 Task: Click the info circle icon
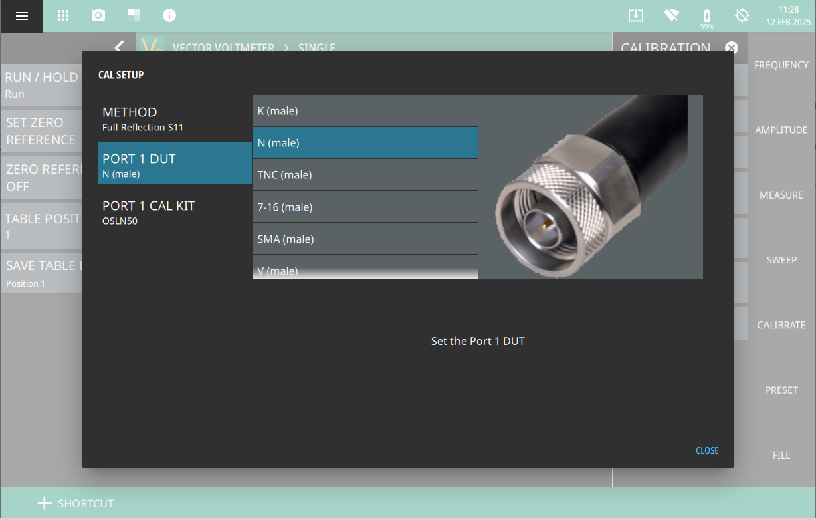click(x=169, y=15)
